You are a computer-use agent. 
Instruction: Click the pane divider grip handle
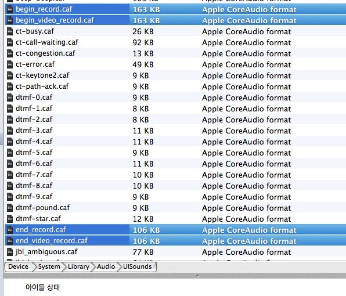click(x=197, y=276)
